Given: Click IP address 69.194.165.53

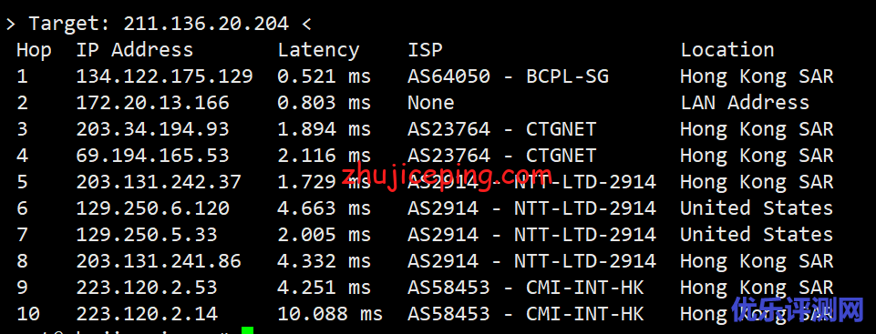Looking at the screenshot, I should coord(153,156).
